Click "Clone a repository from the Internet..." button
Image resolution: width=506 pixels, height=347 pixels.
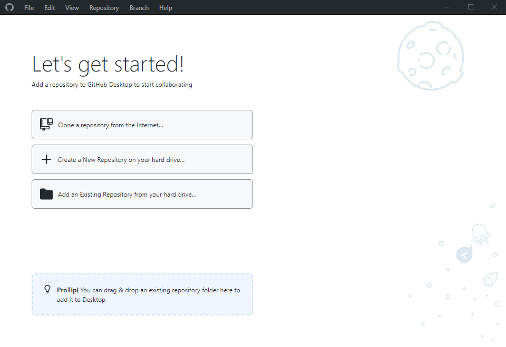(142, 125)
